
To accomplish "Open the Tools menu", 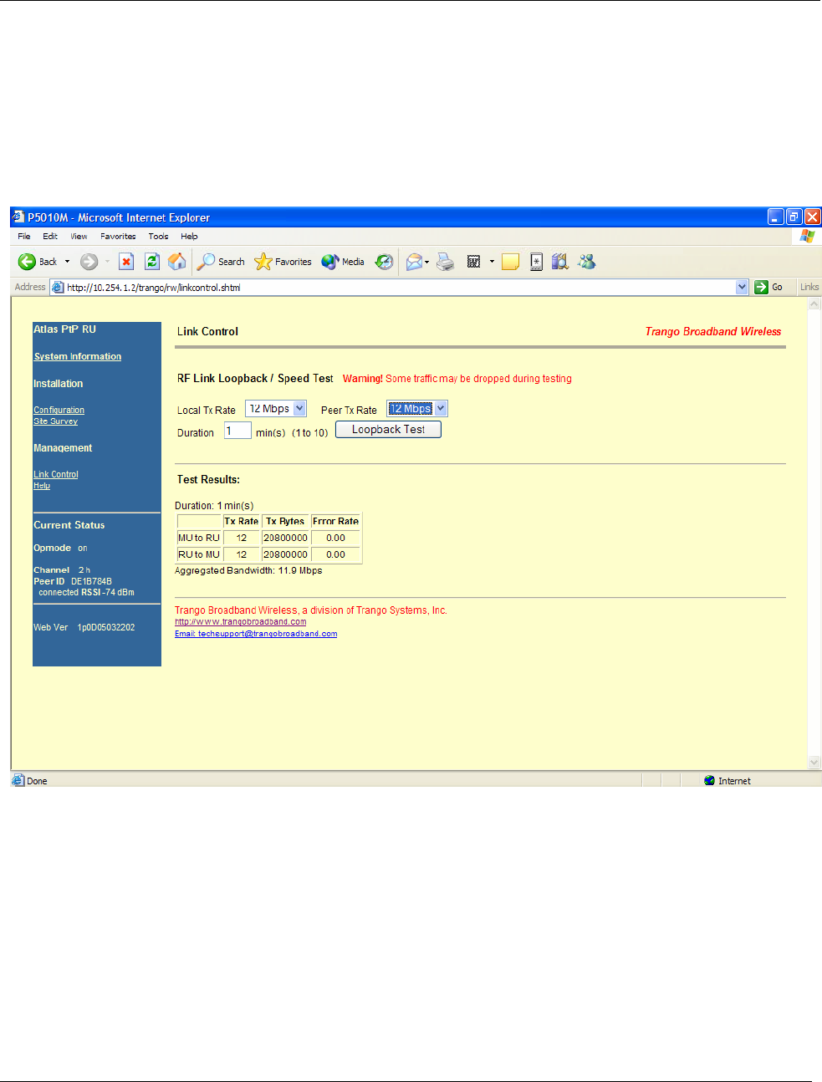I will (x=158, y=236).
